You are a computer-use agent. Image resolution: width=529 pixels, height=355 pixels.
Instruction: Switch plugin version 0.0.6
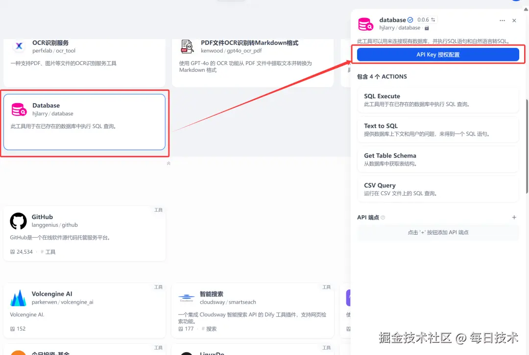426,20
